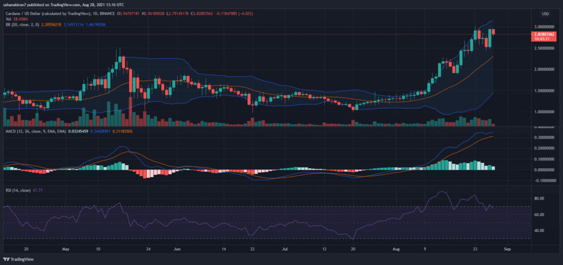Click the 3.00000000 price axis label
This screenshot has height=265, width=563.
coord(543,27)
